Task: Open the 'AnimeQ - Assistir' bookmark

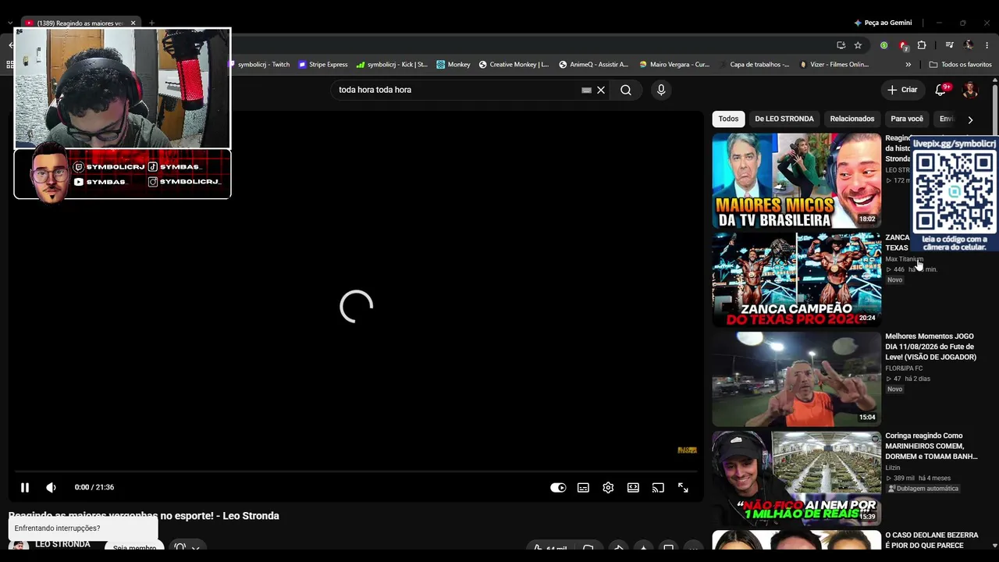Action: click(593, 65)
